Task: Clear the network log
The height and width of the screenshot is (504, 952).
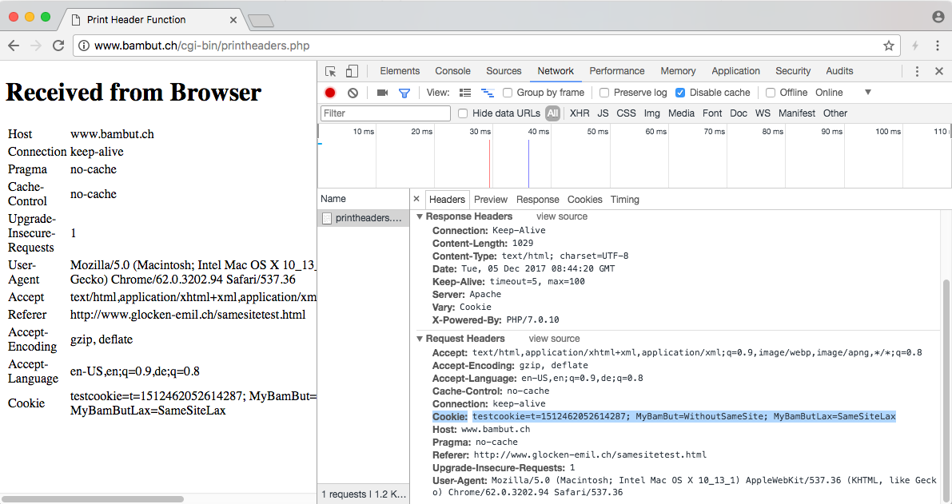Action: [x=353, y=93]
